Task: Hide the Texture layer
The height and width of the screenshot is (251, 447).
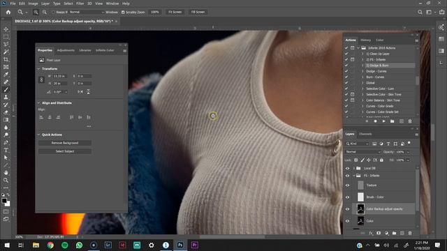Action: [347, 185]
